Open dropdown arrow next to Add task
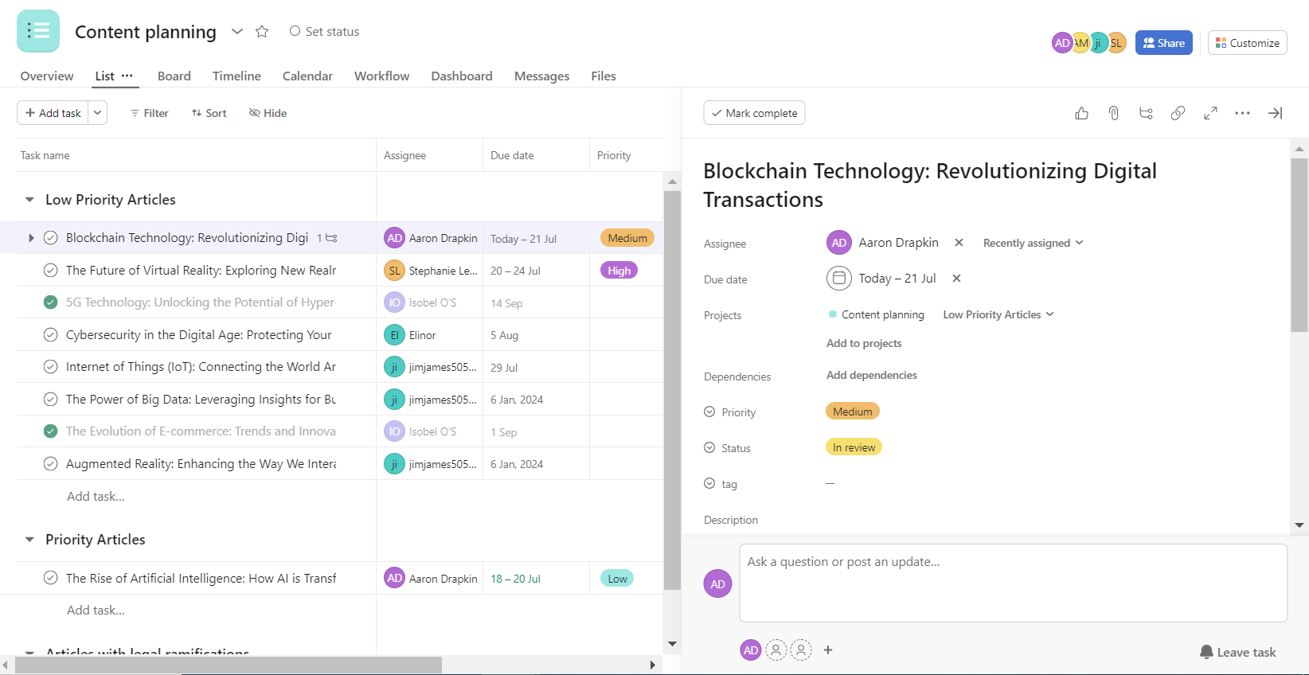This screenshot has width=1309, height=675. click(x=97, y=113)
